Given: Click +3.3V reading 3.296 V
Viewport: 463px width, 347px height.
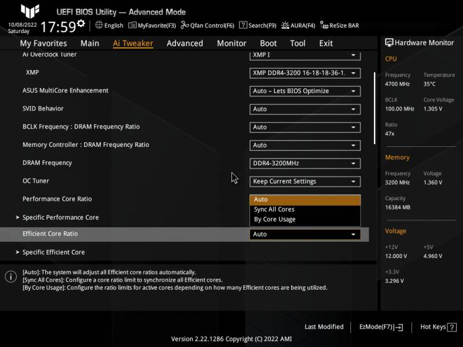Looking at the screenshot, I should pos(394,281).
